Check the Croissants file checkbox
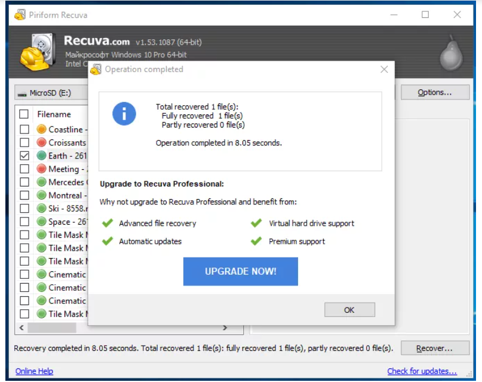482x382 pixels. click(x=24, y=142)
